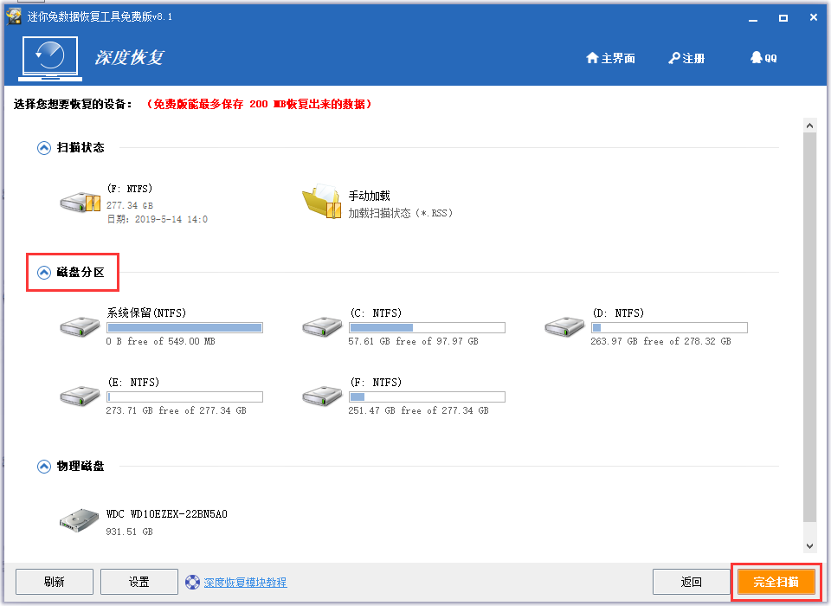Select the F: NTFS partition under 磁盘分区
This screenshot has height=606, width=831.
(322, 396)
